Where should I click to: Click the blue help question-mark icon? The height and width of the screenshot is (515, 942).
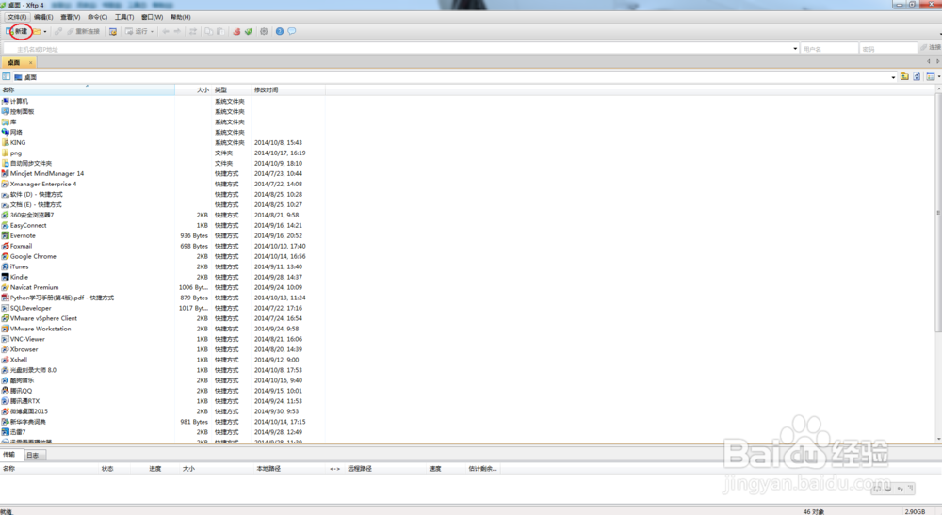280,31
